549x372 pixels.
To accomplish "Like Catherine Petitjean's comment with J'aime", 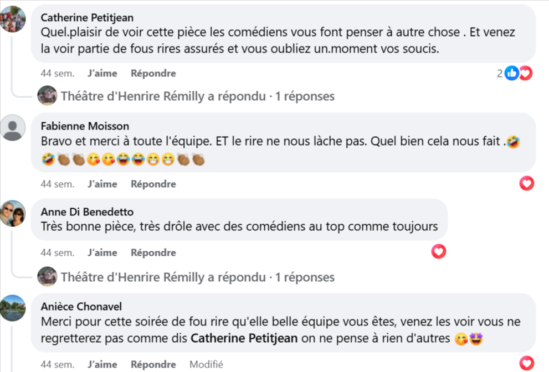I will pos(102,73).
